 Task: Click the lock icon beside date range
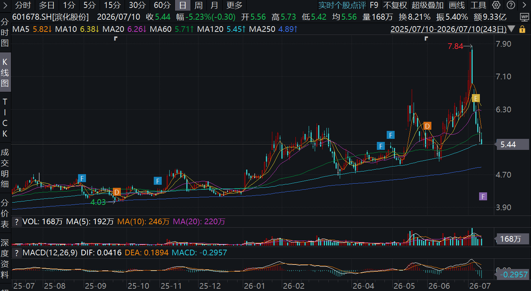tap(522, 29)
